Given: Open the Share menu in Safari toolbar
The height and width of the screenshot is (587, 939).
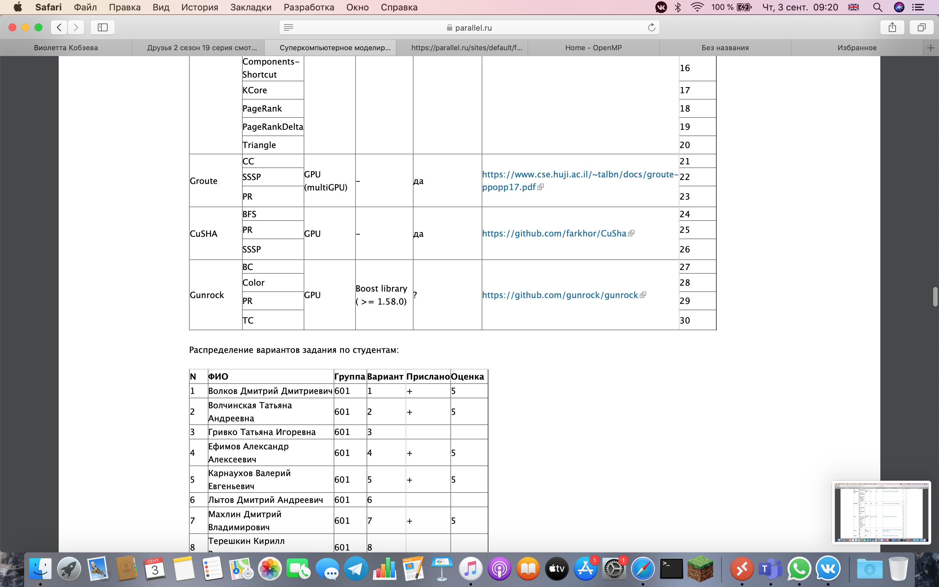Looking at the screenshot, I should tap(892, 27).
